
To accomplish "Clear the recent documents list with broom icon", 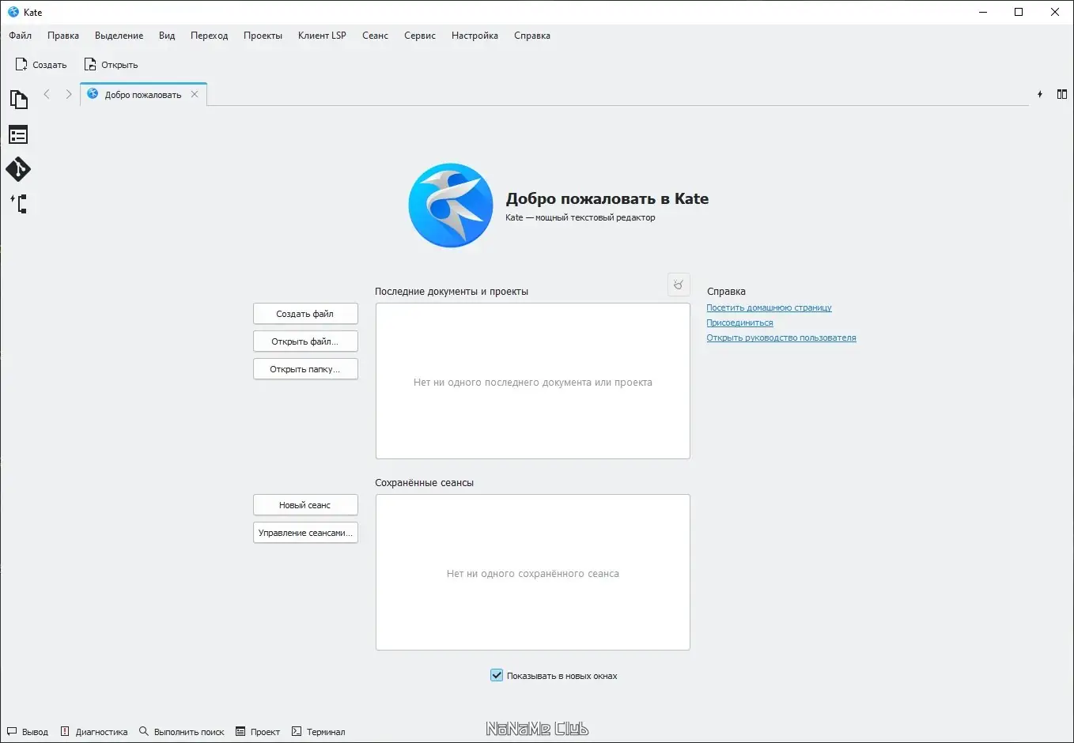I will [679, 285].
